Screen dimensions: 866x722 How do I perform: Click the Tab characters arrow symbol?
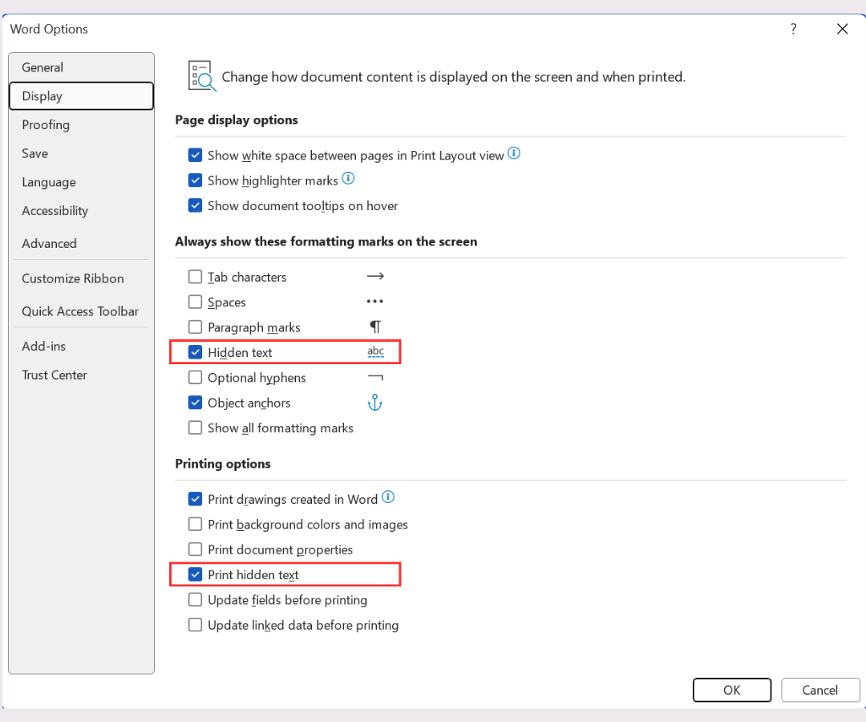click(x=375, y=276)
